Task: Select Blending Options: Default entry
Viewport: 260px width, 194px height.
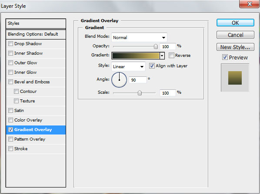Action: 36,34
